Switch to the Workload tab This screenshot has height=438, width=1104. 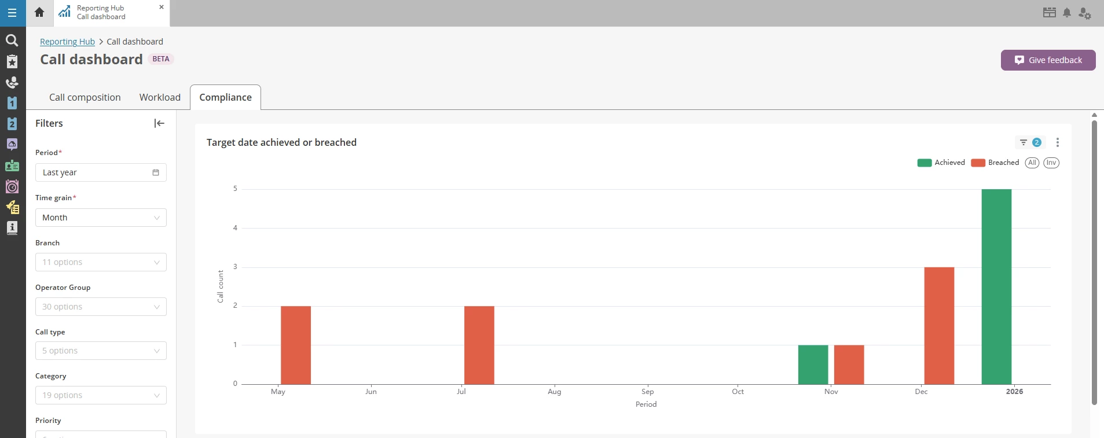click(x=160, y=97)
